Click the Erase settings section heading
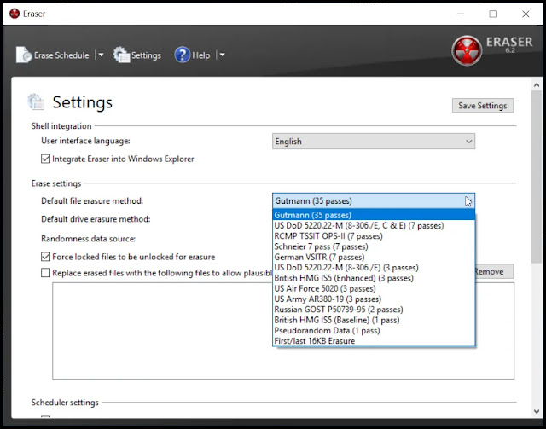546x429 pixels. 56,183
